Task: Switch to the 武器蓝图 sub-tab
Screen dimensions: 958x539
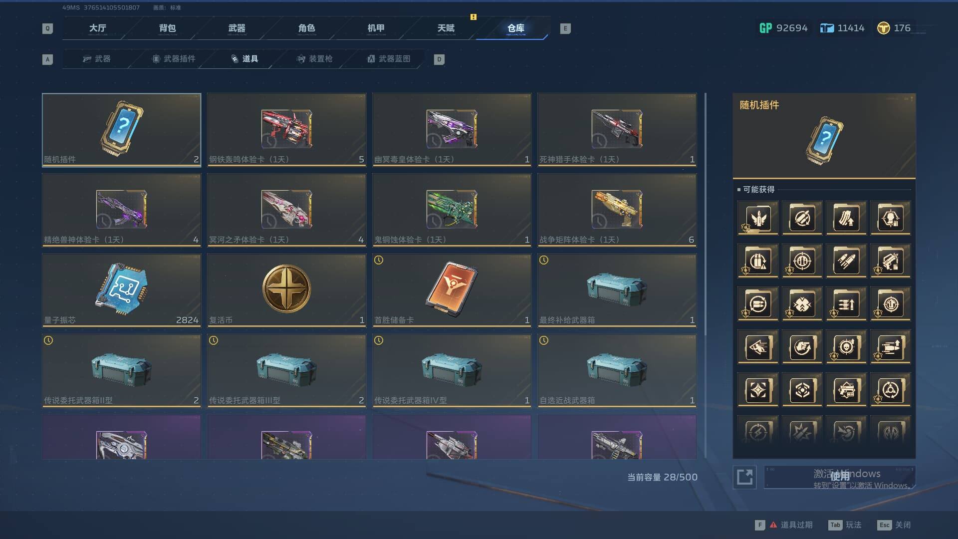Action: coord(389,59)
